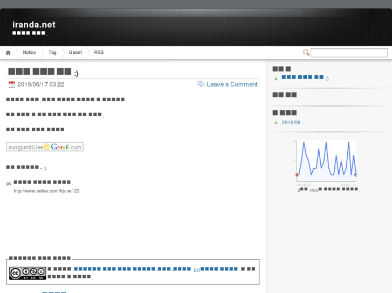
Task: Click the green bullet next to 2010/06
Action: pyautogui.click(x=276, y=123)
